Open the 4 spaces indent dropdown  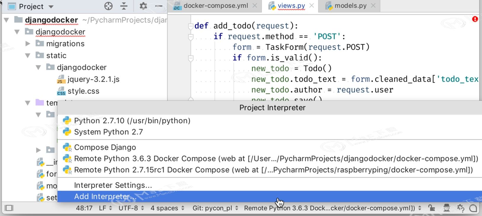click(x=167, y=208)
